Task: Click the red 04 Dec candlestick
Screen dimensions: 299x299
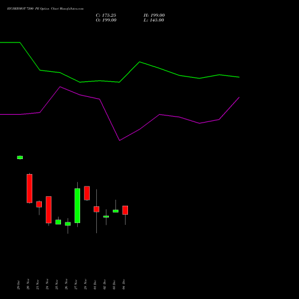Action: click(x=125, y=210)
